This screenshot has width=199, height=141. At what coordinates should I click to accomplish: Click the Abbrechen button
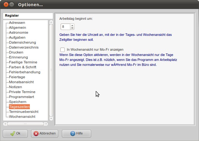coord(44,134)
